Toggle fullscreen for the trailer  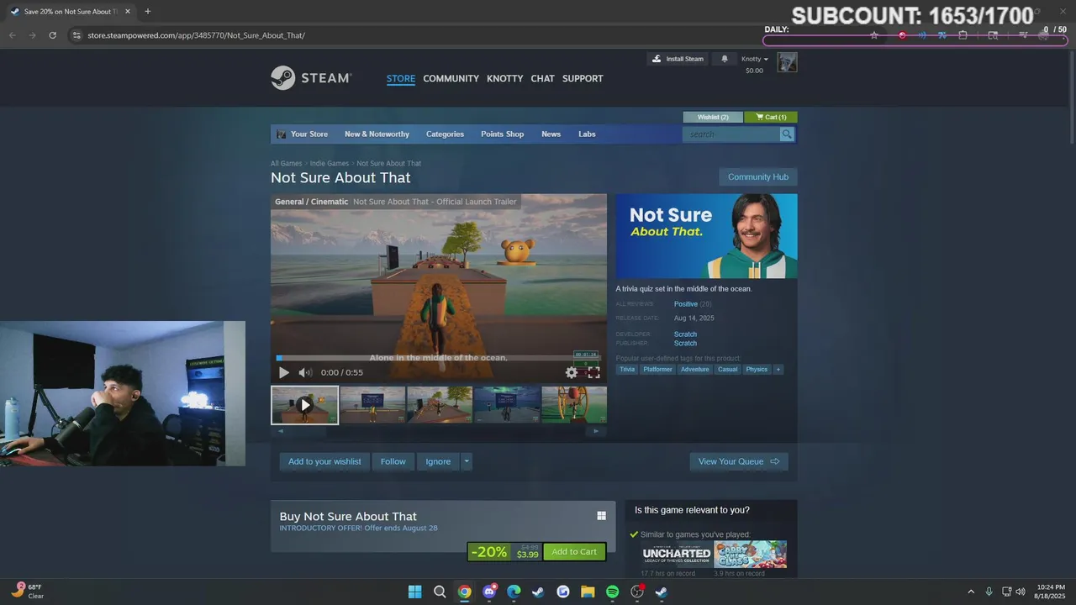593,372
